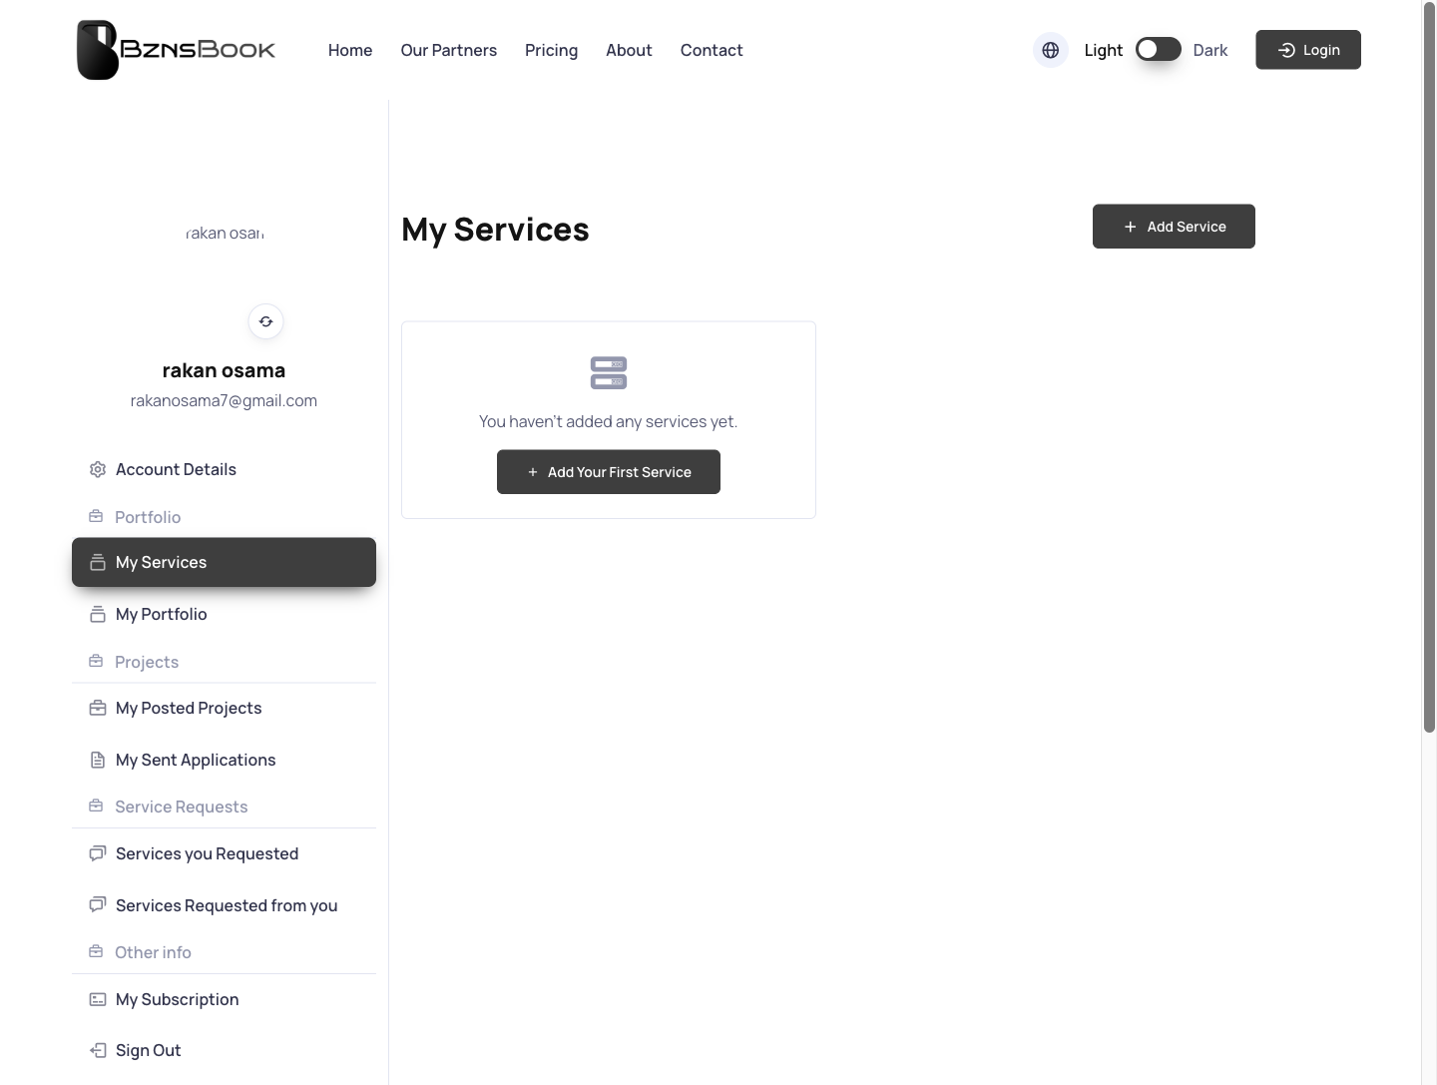
Task: Click the My Services page heading
Action: pyautogui.click(x=495, y=230)
